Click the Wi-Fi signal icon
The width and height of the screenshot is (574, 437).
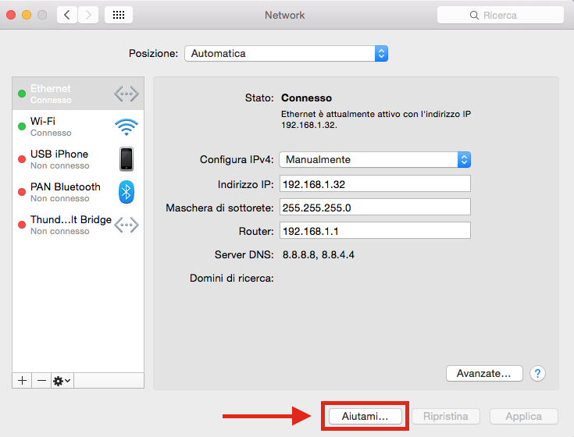127,127
